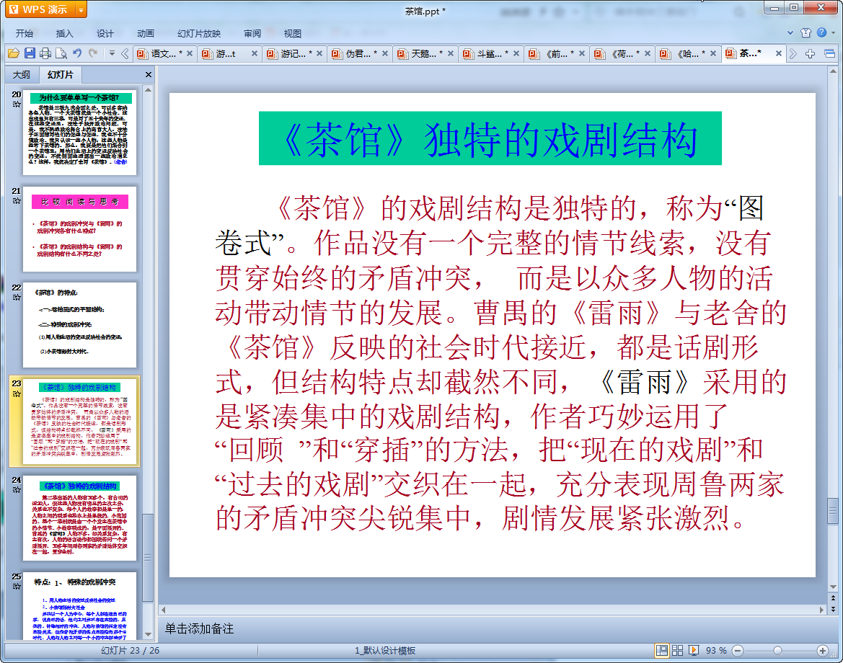Screen dimensions: 843x663
Task: Close the 游...t document tab
Action: point(255,53)
